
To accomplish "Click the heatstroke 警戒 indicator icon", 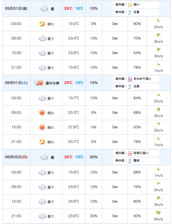I will tap(130, 161).
